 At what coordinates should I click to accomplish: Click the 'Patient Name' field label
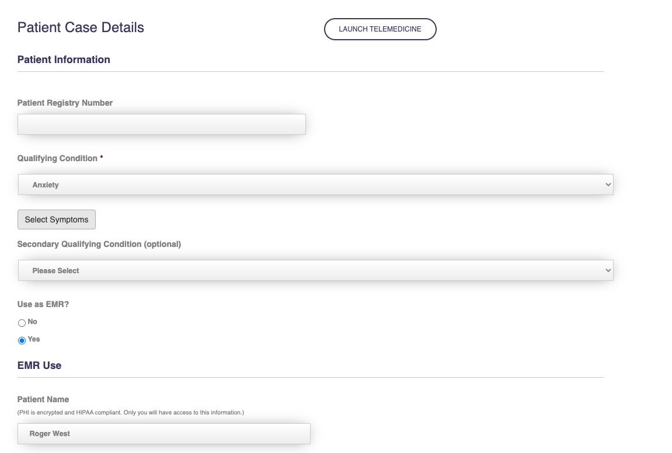tap(43, 399)
